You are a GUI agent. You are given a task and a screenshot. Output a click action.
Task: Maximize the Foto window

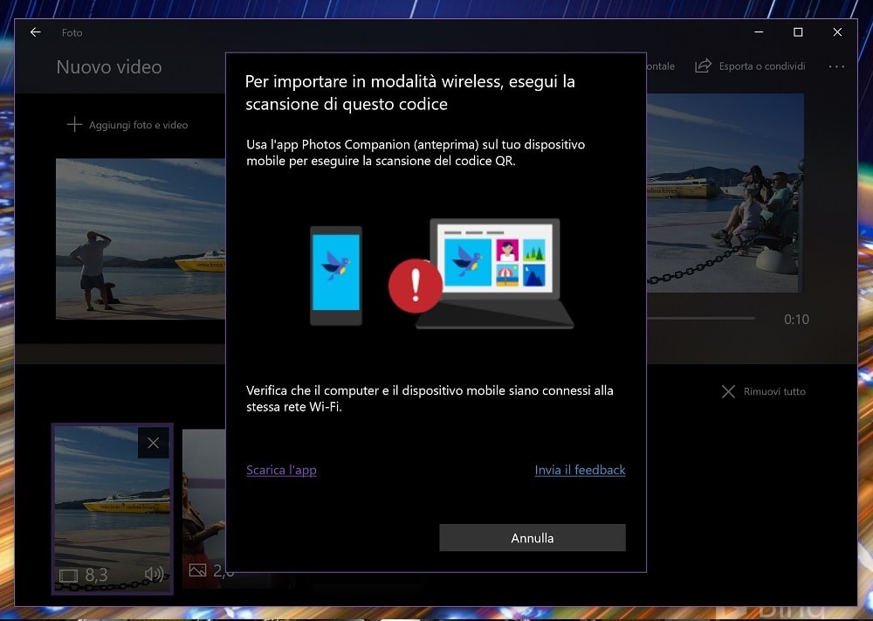coord(798,32)
